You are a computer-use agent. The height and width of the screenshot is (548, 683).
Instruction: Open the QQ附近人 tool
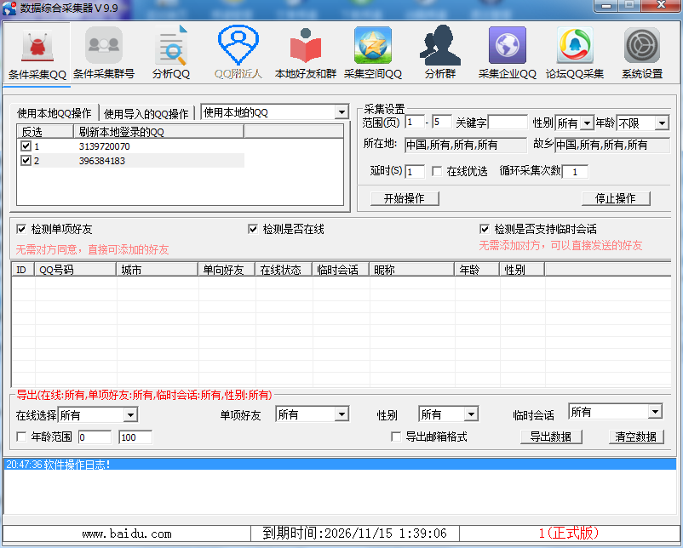tap(238, 54)
